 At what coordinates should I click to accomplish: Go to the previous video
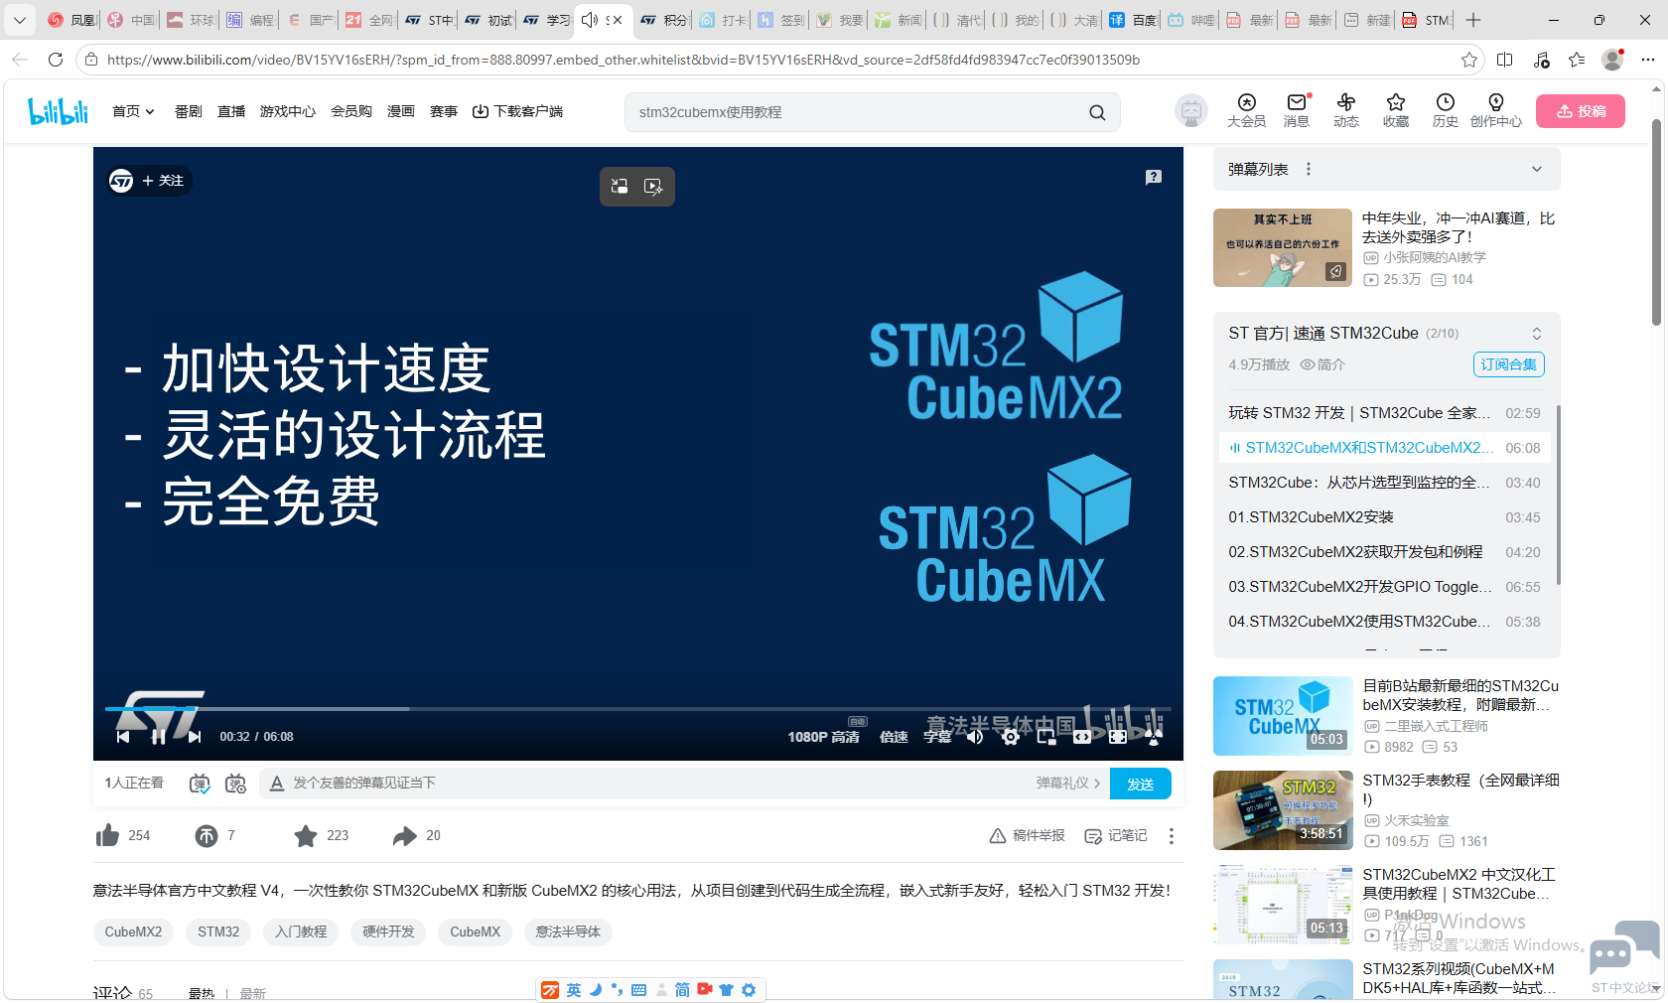(x=123, y=737)
